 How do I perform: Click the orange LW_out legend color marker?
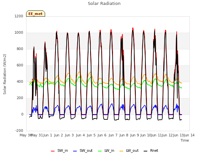121,151
